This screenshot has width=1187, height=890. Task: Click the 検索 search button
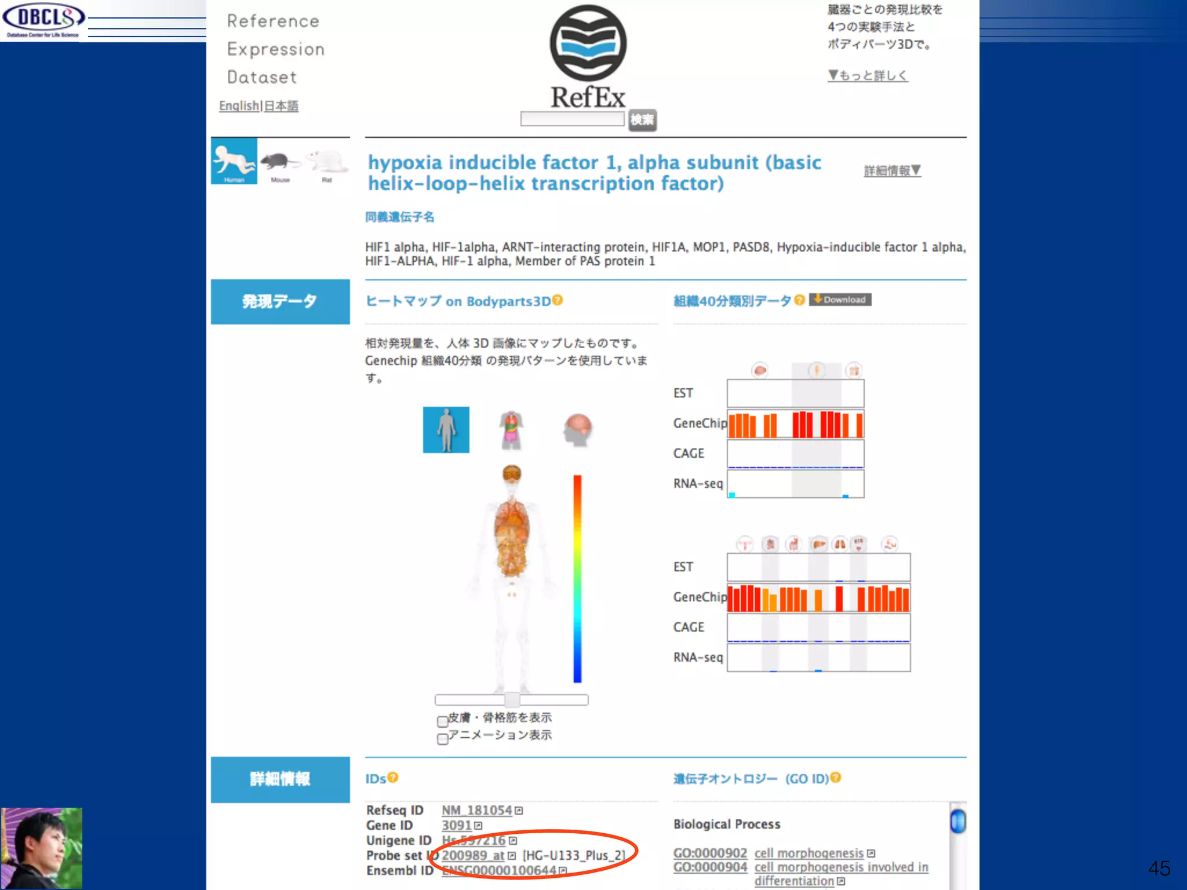642,120
